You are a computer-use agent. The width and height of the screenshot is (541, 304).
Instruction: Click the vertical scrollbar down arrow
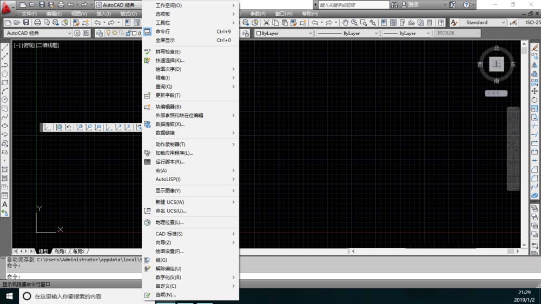tap(524, 245)
